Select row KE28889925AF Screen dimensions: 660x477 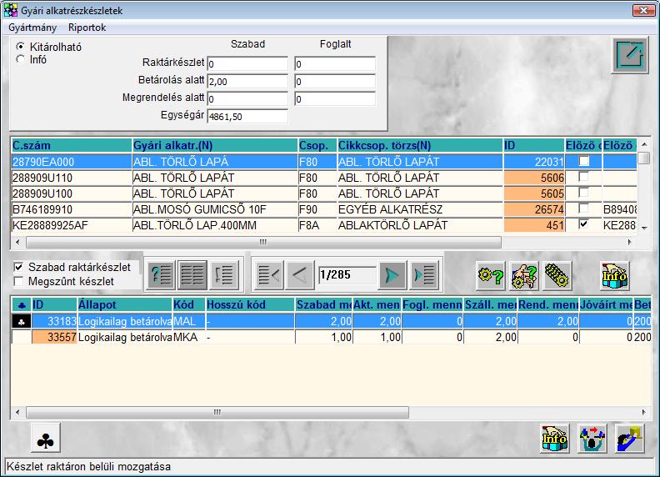(324, 225)
